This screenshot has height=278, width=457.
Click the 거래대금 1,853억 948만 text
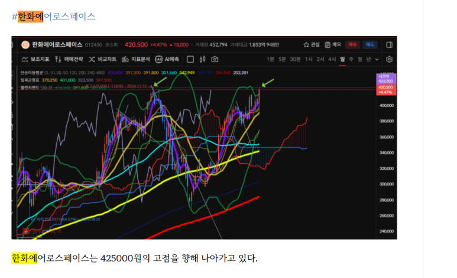[254, 44]
